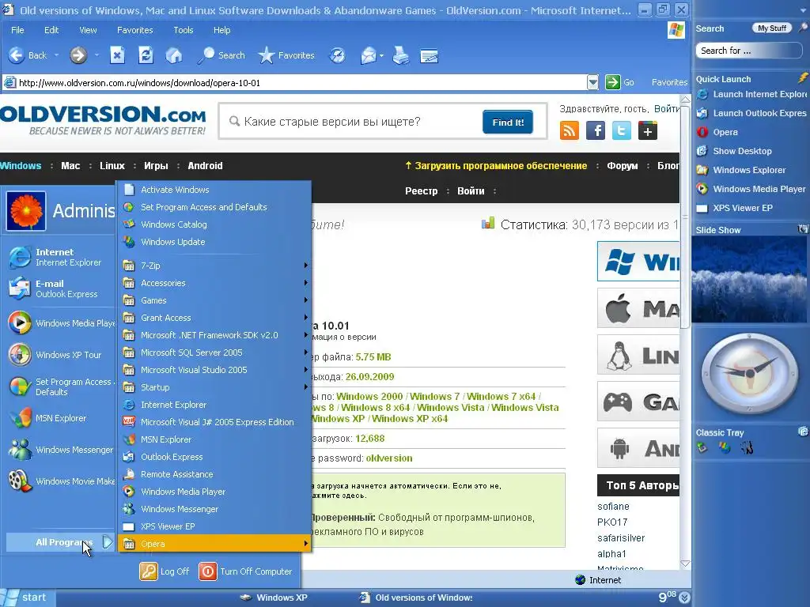Viewport: 810px width, 607px height.
Task: Click the site search input field
Action: [x=351, y=122]
